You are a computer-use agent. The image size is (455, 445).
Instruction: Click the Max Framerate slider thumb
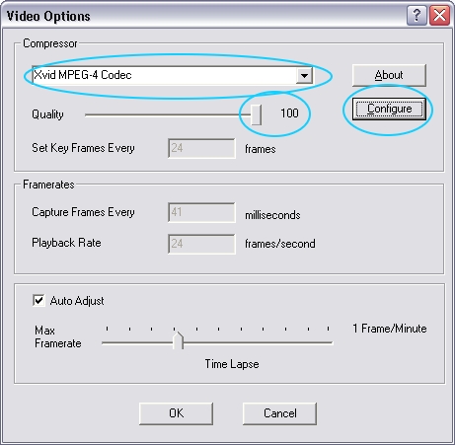click(178, 340)
